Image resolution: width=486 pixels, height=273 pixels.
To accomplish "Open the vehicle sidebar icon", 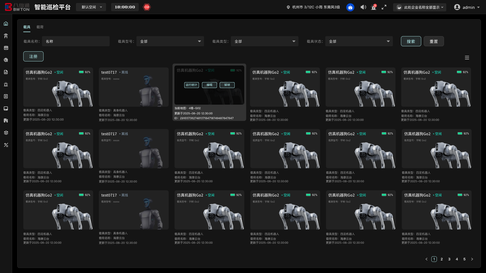I will tap(6, 121).
